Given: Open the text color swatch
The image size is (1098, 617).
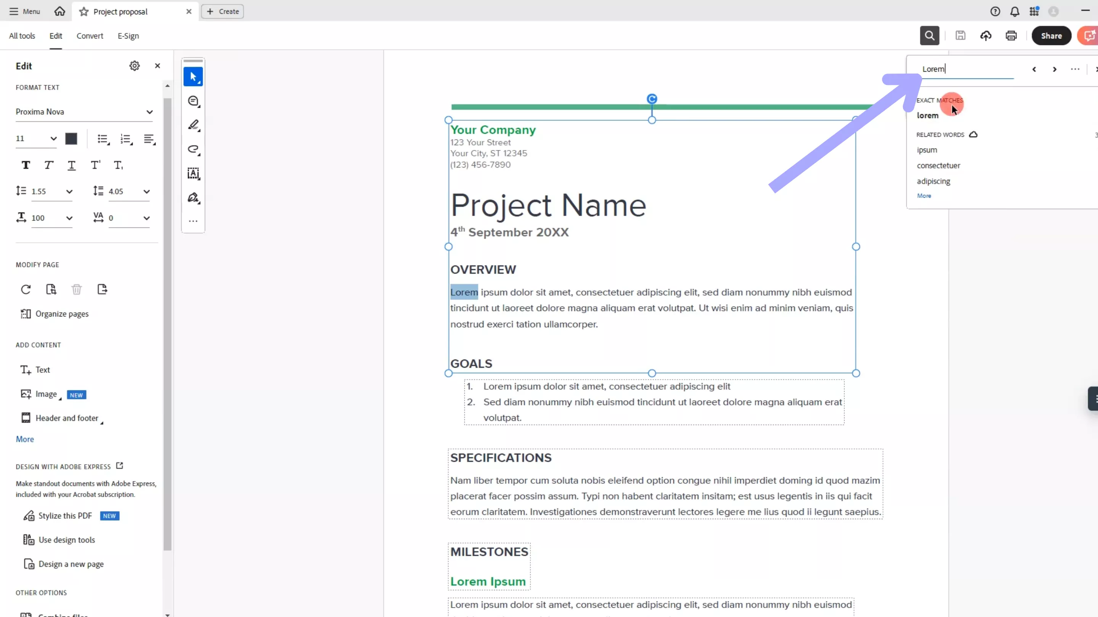Looking at the screenshot, I should 71,139.
